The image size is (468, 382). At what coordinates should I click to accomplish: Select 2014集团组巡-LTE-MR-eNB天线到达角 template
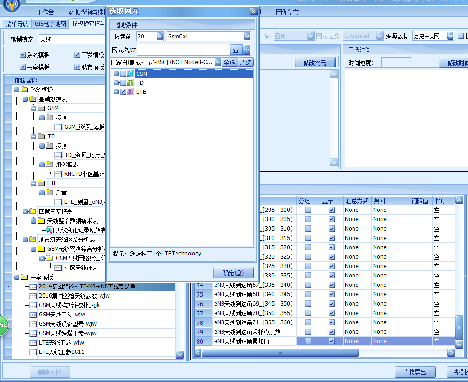click(x=87, y=286)
